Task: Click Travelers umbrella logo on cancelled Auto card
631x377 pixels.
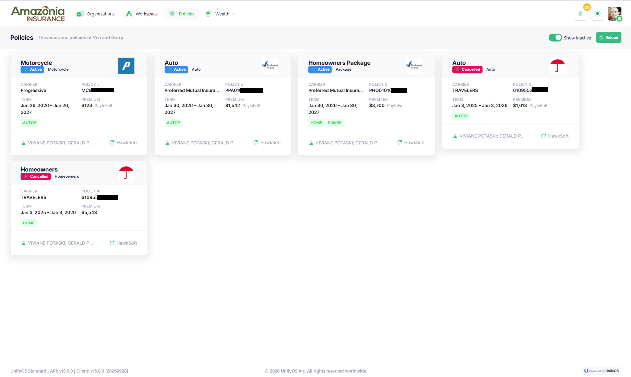Action: click(558, 66)
